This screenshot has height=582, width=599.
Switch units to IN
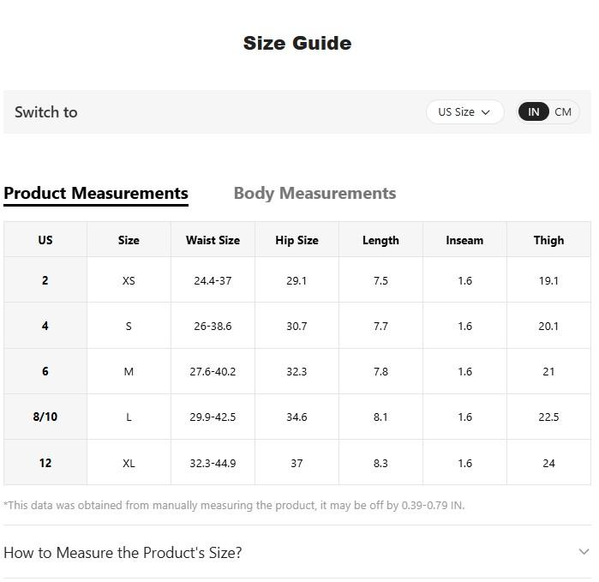[533, 111]
